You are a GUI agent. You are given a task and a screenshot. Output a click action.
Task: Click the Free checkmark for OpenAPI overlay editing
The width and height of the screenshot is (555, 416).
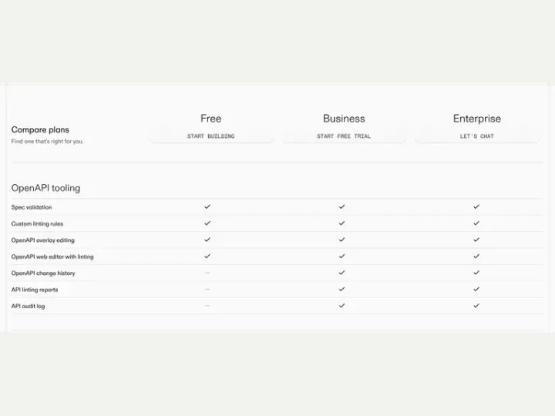[207, 240]
